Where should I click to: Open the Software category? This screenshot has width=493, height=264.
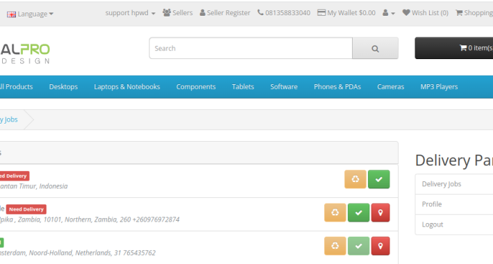coord(284,87)
